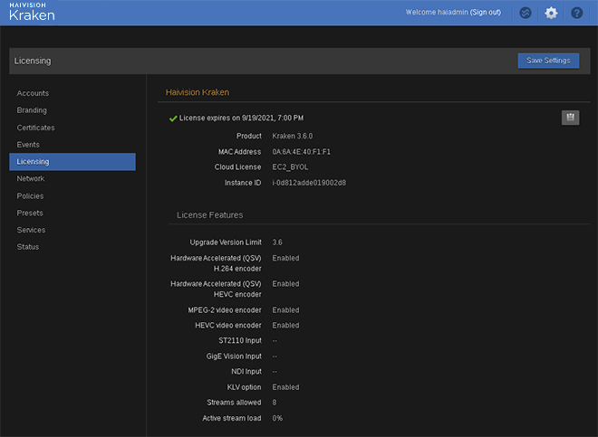Image resolution: width=598 pixels, height=437 pixels.
Task: Select the Licensing sidebar item
Action: click(x=34, y=162)
